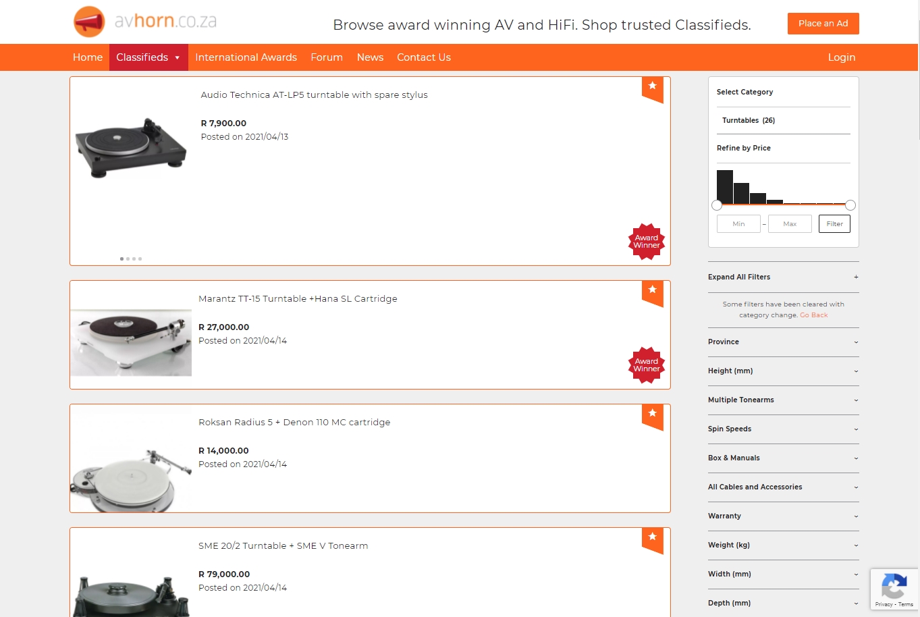The height and width of the screenshot is (617, 920).
Task: Expand the Weight (kg) filter
Action: (783, 545)
